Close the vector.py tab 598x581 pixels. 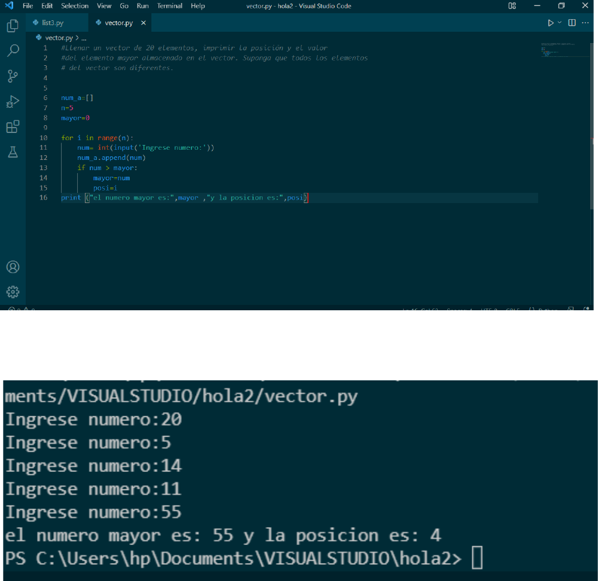[144, 23]
